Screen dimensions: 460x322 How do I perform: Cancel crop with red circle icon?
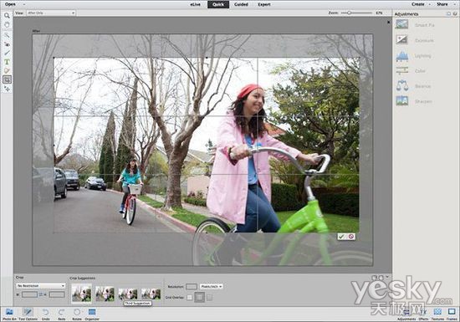coord(351,237)
